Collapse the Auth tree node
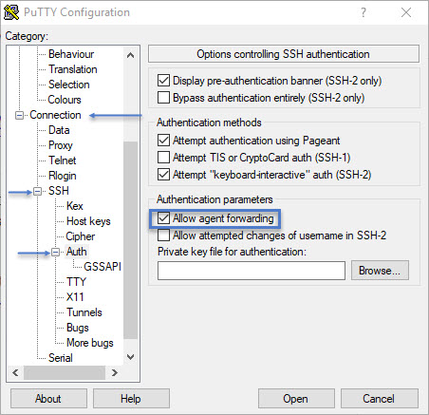 55,253
